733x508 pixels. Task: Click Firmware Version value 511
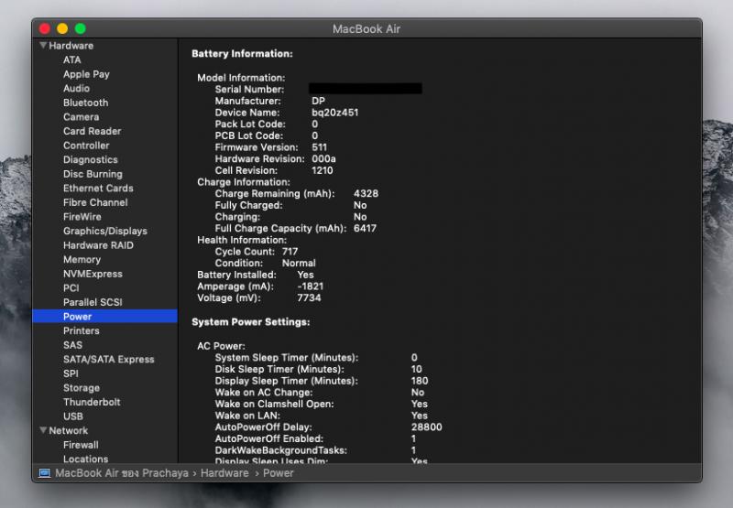[x=319, y=147]
